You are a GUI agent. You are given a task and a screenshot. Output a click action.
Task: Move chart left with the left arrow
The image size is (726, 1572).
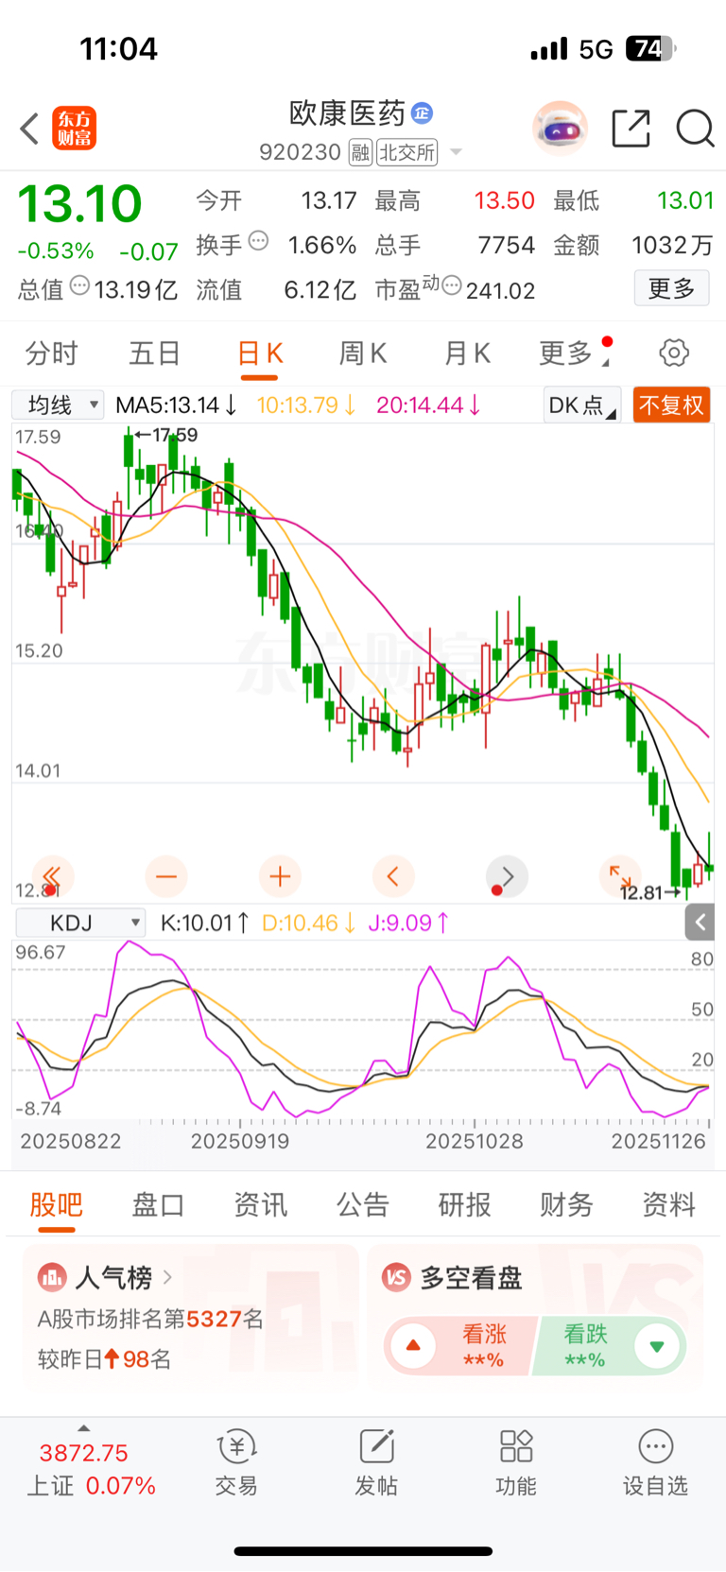(x=393, y=876)
